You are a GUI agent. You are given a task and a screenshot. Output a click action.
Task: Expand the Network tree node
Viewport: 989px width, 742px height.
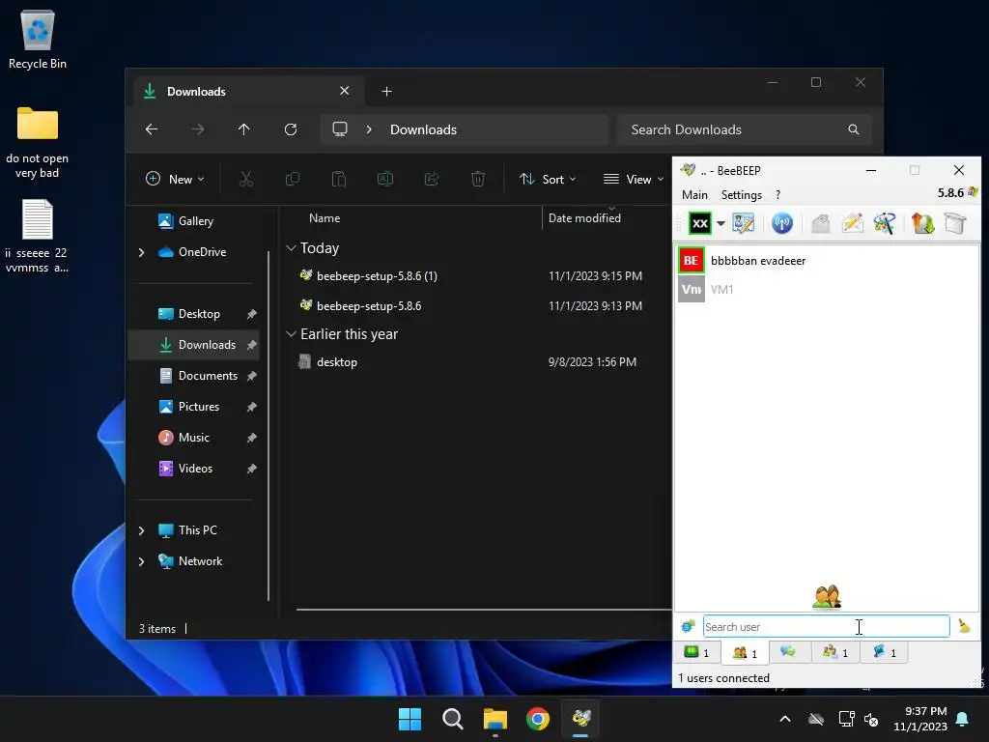point(141,561)
